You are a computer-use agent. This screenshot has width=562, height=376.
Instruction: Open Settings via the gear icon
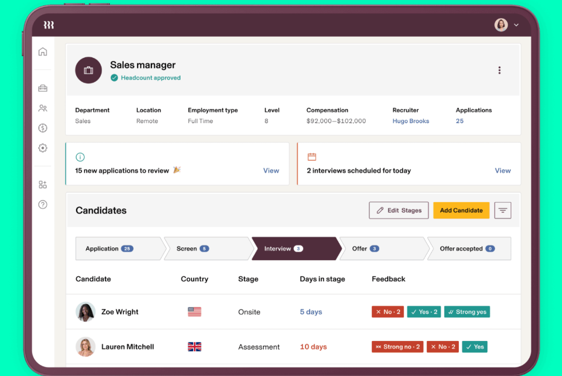(42, 147)
